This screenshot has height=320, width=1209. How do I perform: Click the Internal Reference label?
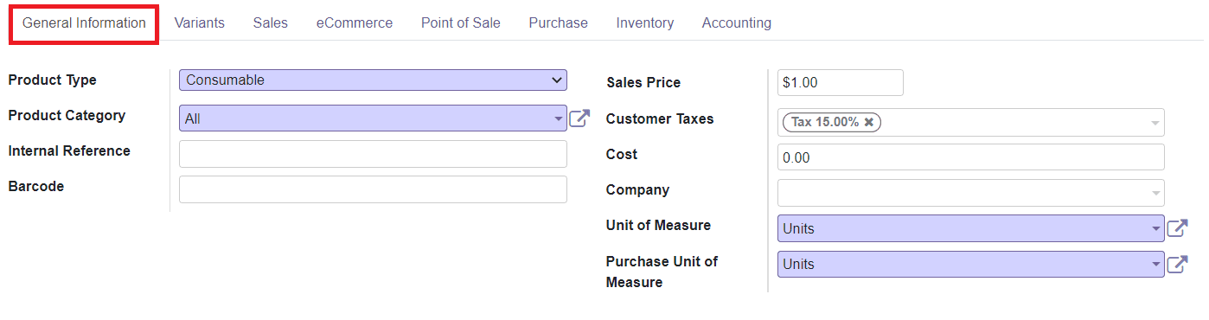pos(69,151)
